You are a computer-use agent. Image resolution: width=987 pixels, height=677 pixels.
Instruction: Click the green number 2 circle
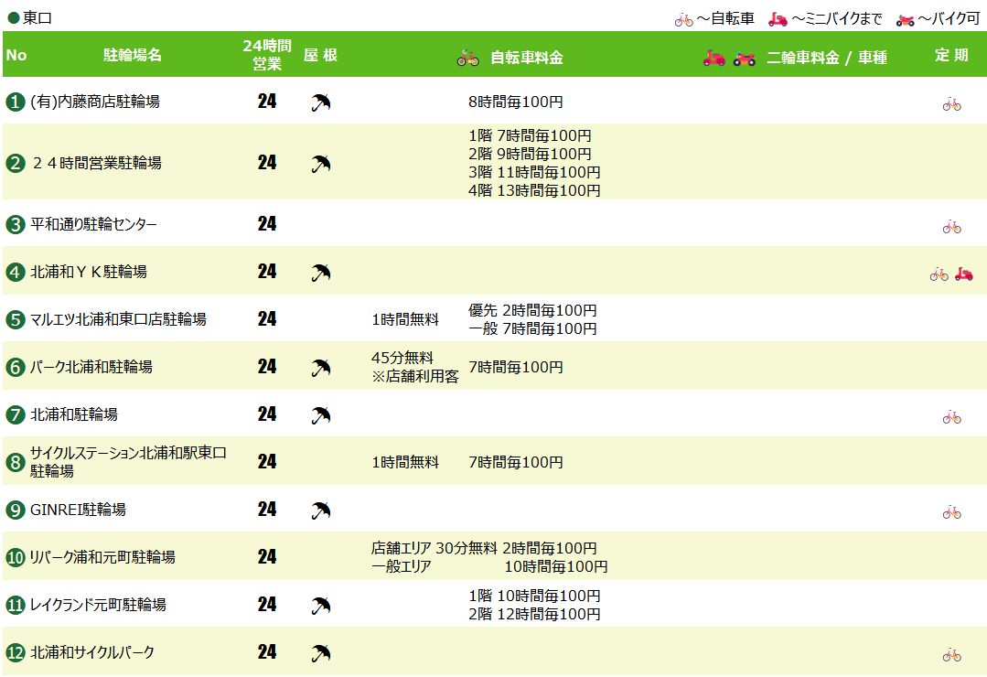pyautogui.click(x=16, y=164)
